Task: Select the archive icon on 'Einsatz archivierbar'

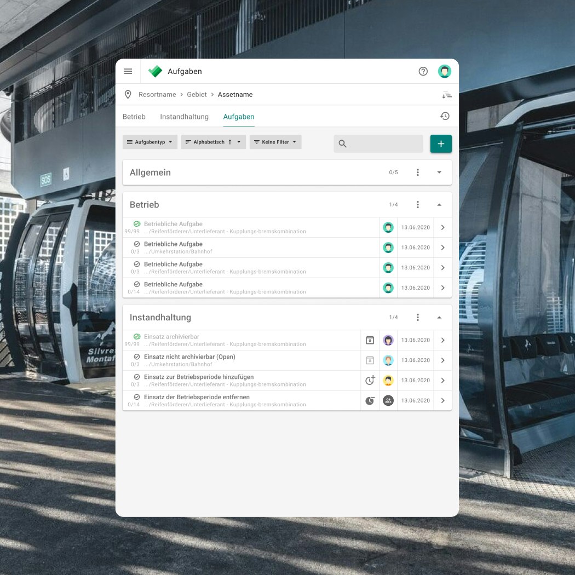Action: pos(370,340)
